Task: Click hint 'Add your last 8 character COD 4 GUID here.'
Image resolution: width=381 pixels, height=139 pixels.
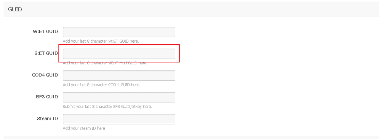Action: [x=101, y=85]
